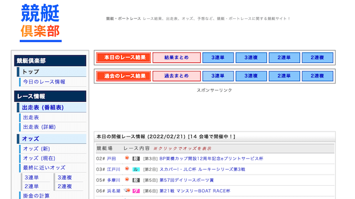Open オッズ sidebar heading
355x199 pixels.
(x=52, y=139)
